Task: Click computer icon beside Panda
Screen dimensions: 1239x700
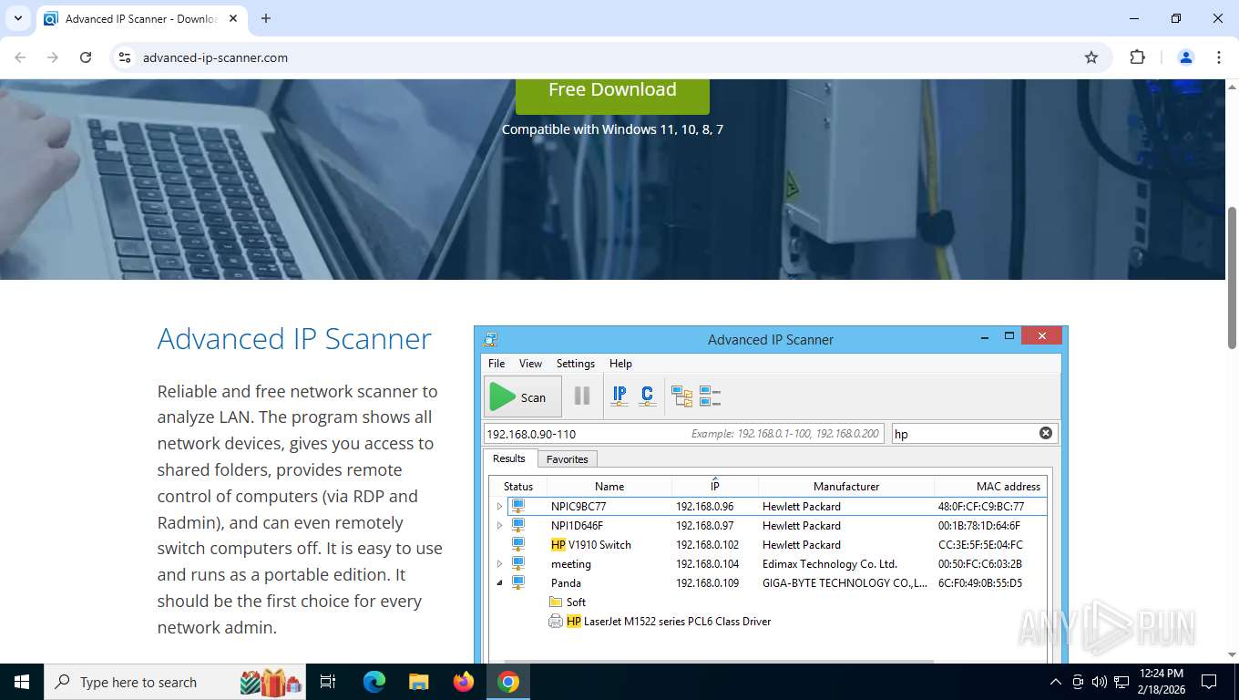Action: [x=518, y=582]
